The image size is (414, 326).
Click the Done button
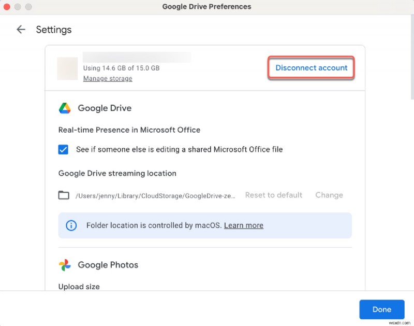click(x=382, y=309)
